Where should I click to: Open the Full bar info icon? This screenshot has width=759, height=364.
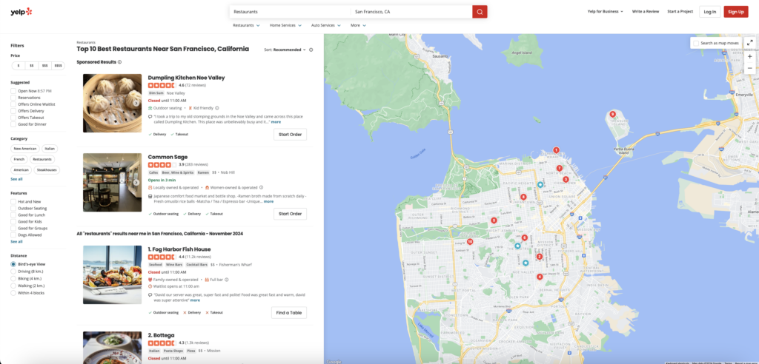pyautogui.click(x=227, y=280)
